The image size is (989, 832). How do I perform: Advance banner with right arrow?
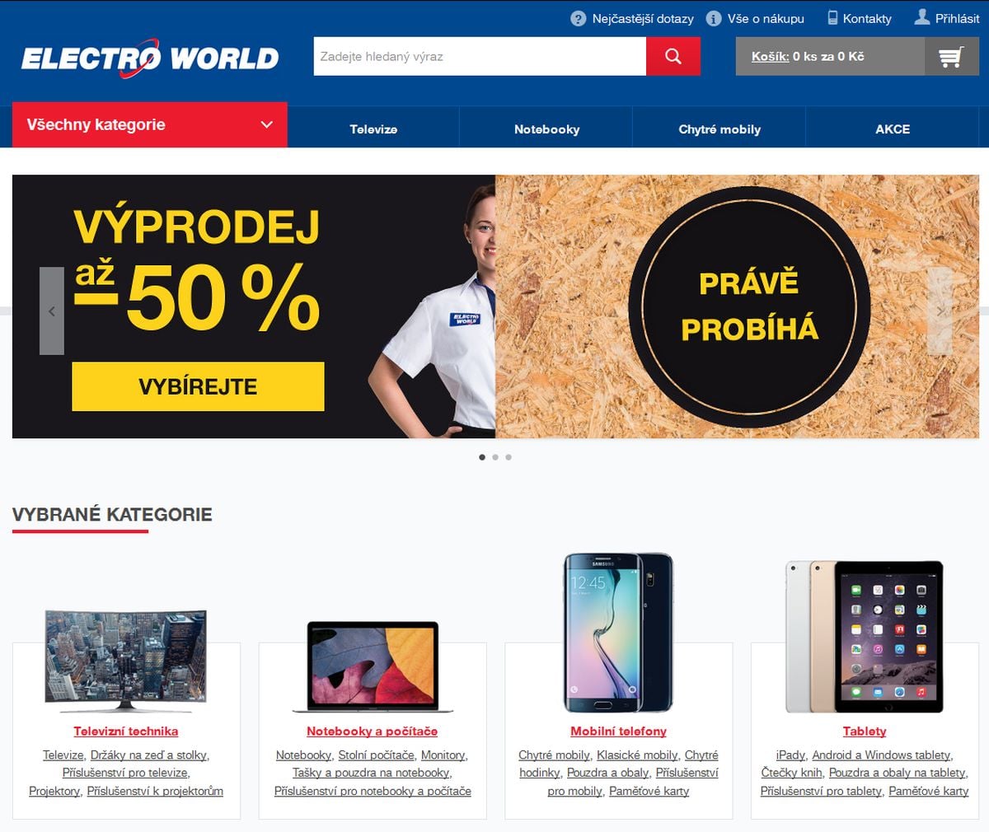(x=940, y=311)
